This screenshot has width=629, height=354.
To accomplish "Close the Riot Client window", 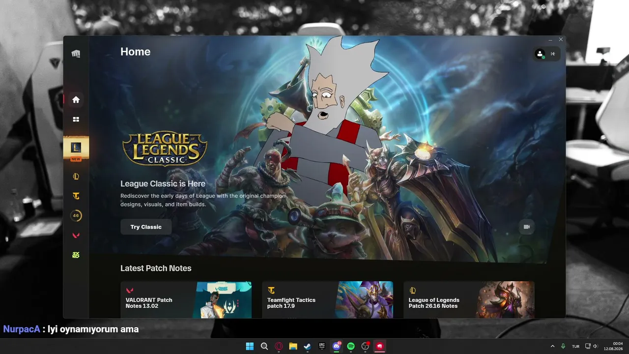I will coord(561,39).
